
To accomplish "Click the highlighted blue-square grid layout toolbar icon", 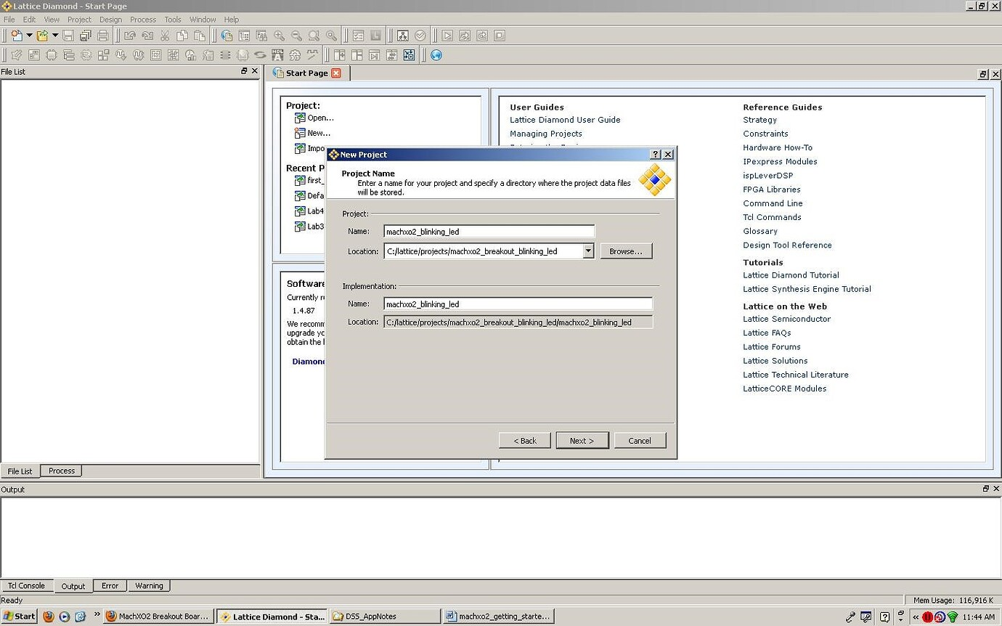I will pos(409,55).
